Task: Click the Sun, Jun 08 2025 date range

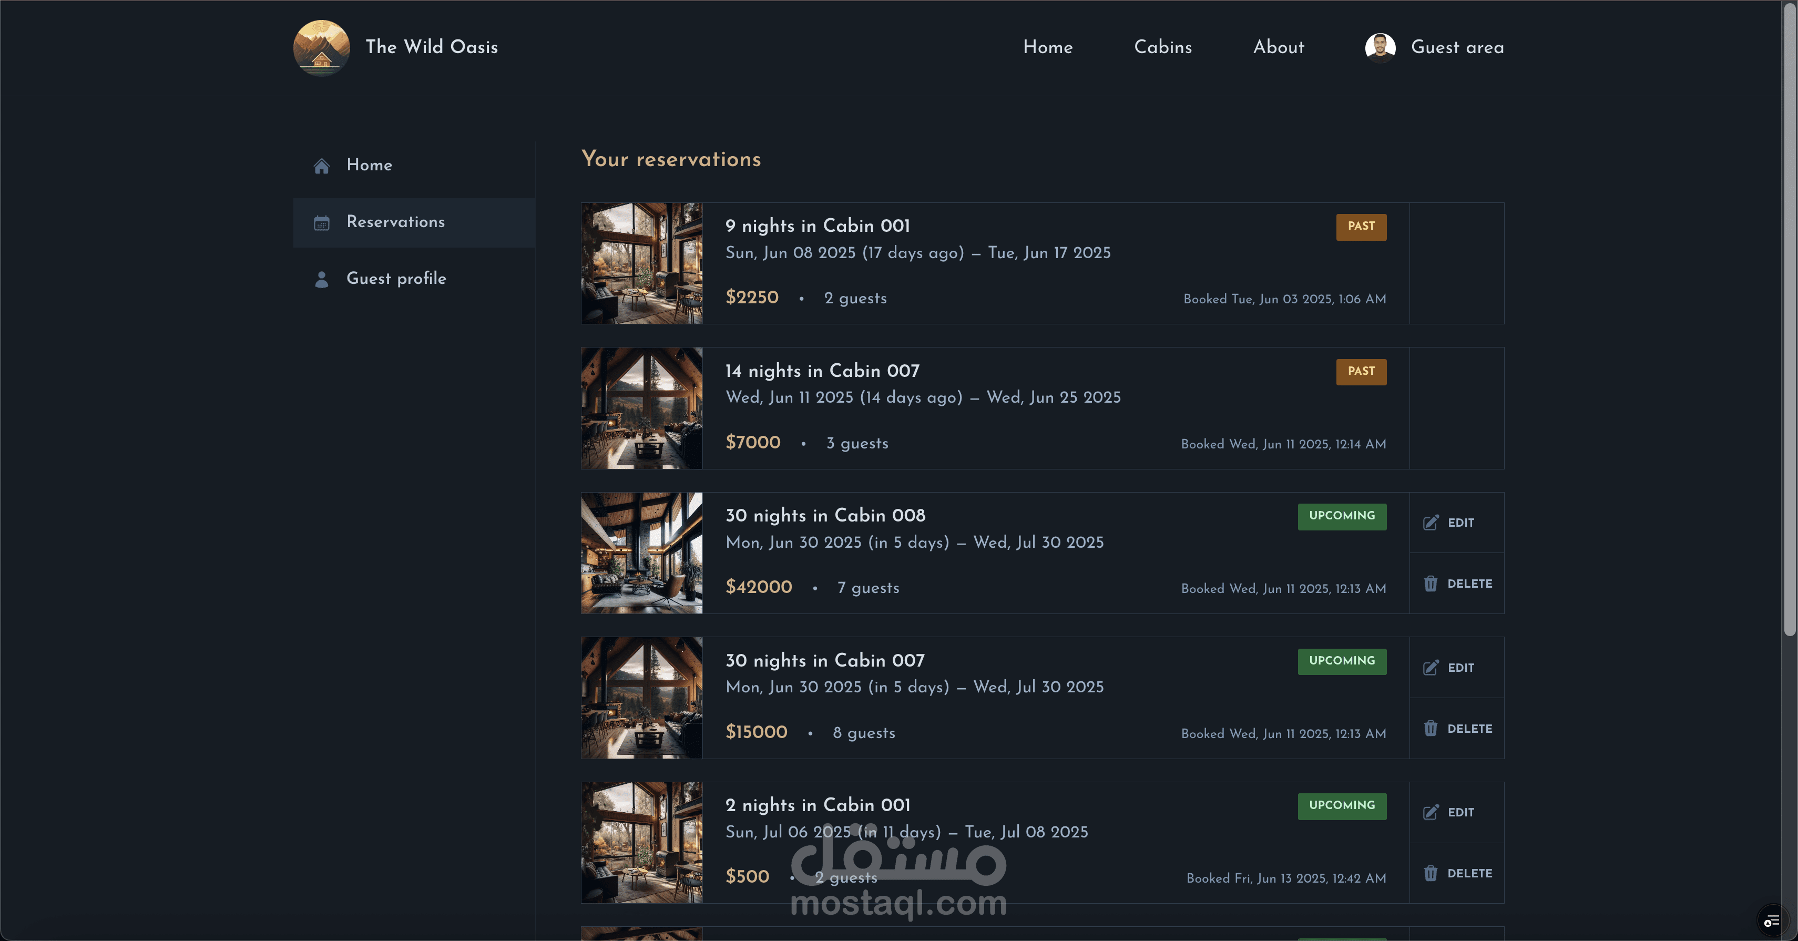Action: point(918,253)
